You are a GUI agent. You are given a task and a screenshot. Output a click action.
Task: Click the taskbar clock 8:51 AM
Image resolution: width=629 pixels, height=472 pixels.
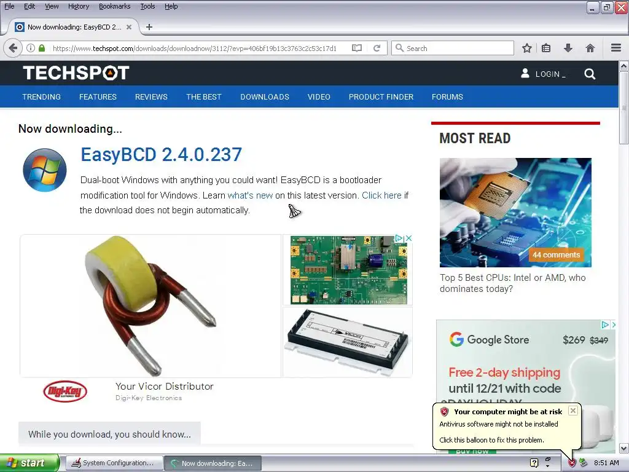point(606,463)
